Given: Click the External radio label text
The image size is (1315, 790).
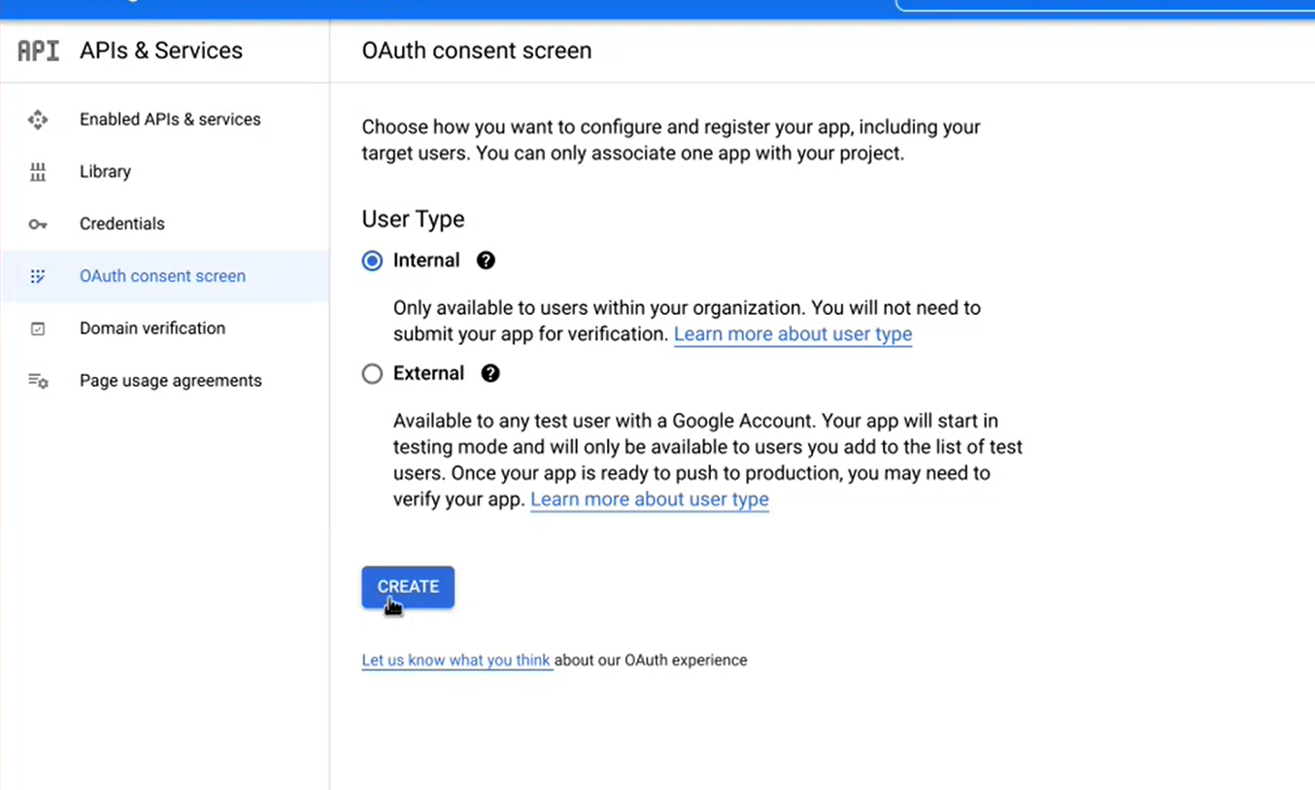Looking at the screenshot, I should 428,373.
